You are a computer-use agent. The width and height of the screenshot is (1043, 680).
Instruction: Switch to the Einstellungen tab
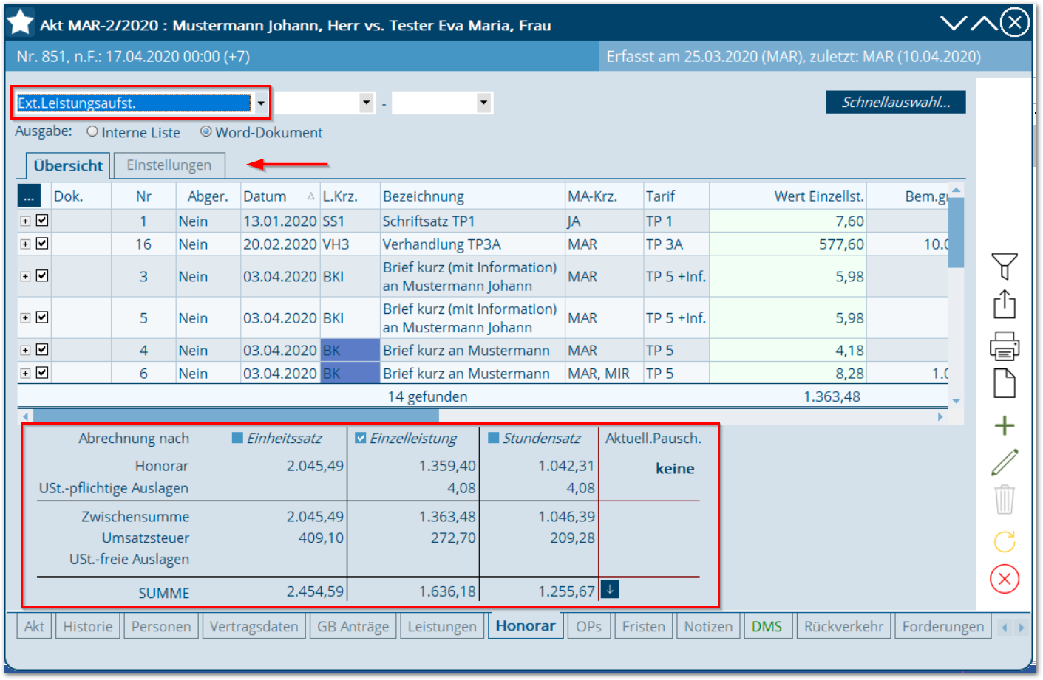click(x=169, y=165)
